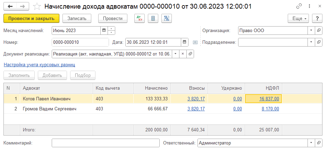Expand the Подразделение dropdown list
This screenshot has height=150, width=328.
tap(311, 42)
